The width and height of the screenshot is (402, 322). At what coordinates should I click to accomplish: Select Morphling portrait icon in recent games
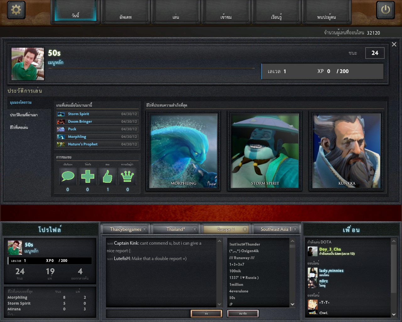[x=61, y=137]
